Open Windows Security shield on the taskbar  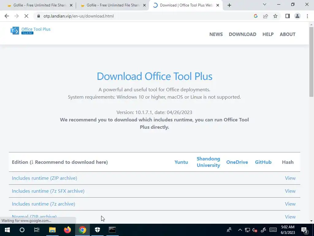97,230
